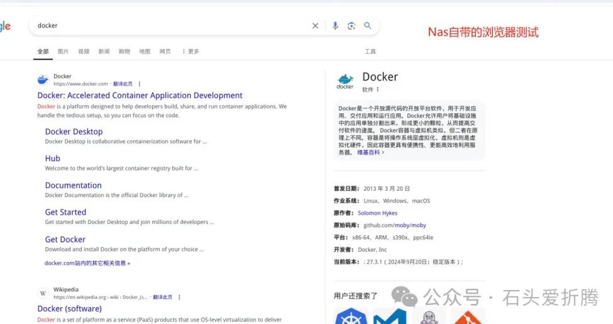Open the Documentation sitelink
Screen dimensions: 613x324
click(x=73, y=186)
